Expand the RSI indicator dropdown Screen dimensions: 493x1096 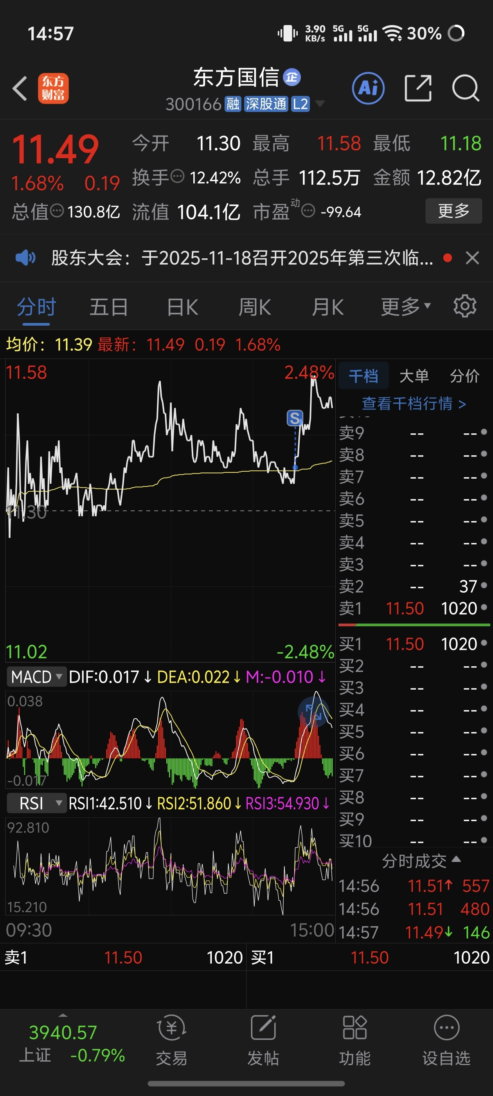point(37,803)
